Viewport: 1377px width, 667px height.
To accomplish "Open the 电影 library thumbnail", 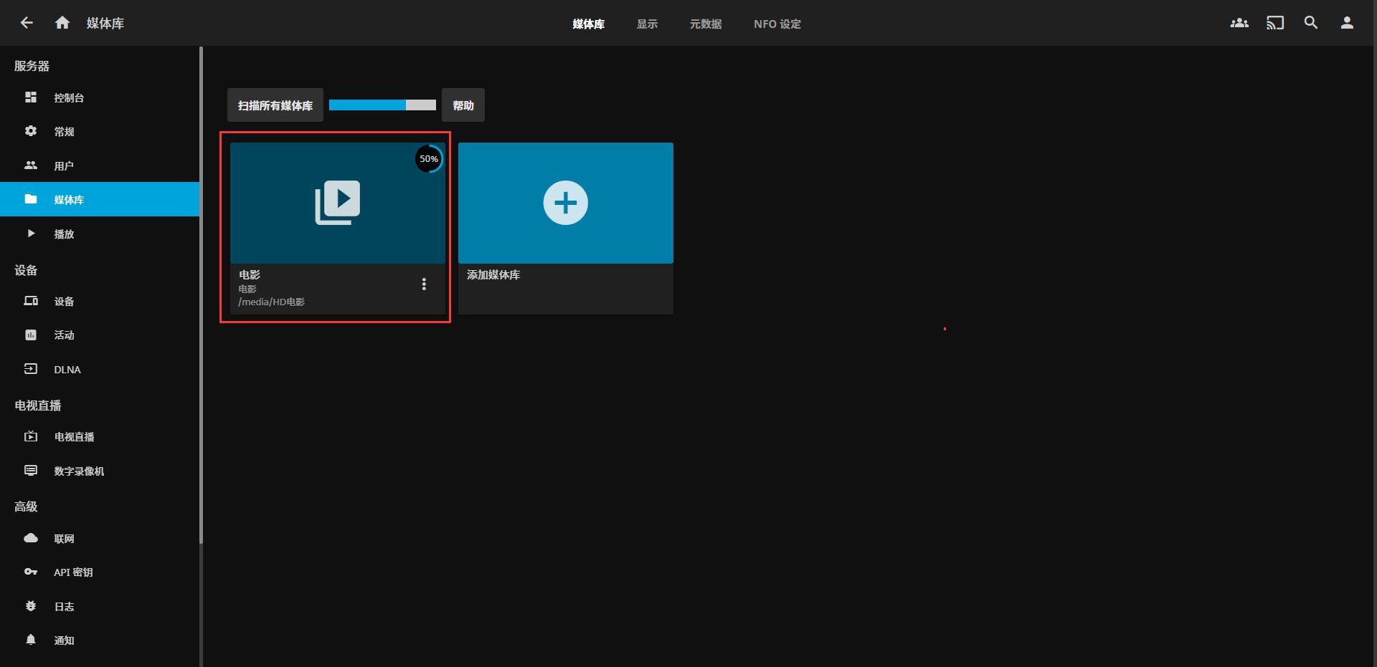I will (337, 203).
